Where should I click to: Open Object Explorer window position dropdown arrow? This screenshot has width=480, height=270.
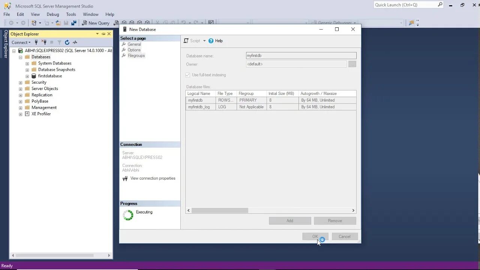(x=97, y=34)
